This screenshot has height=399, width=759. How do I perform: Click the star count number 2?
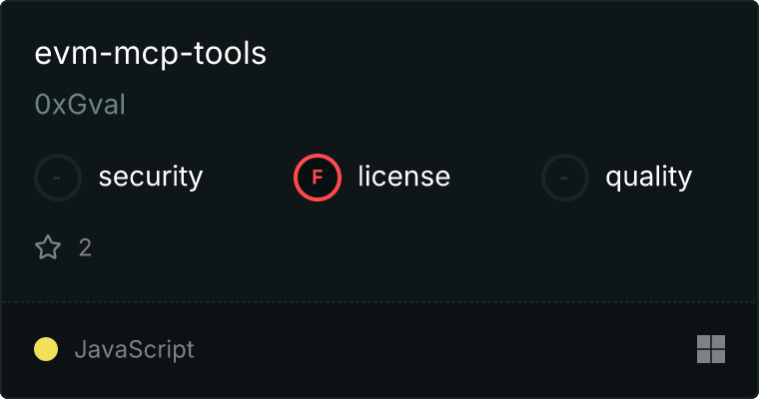click(85, 248)
